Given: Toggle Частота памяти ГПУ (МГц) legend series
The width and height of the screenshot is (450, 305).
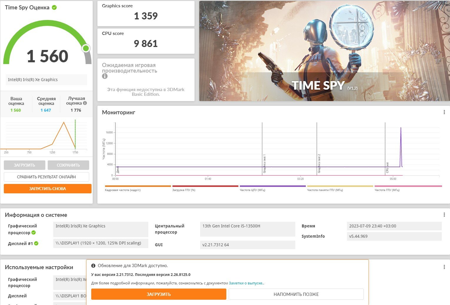Looking at the screenshot, I should (x=340, y=188).
